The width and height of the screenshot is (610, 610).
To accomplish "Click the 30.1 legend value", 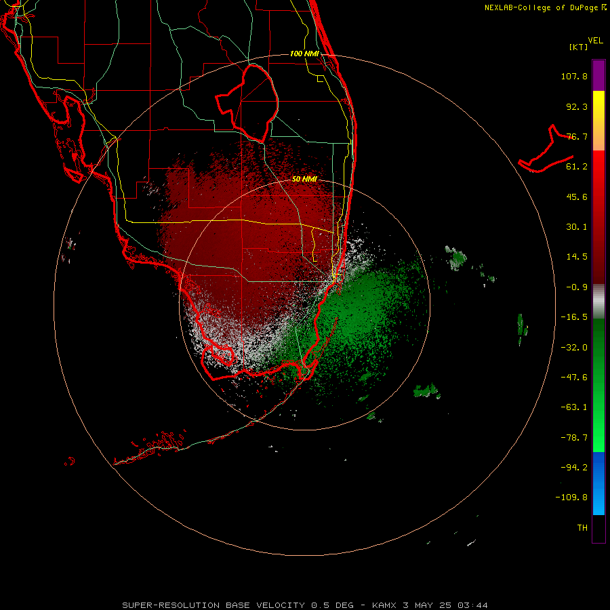I will point(577,227).
